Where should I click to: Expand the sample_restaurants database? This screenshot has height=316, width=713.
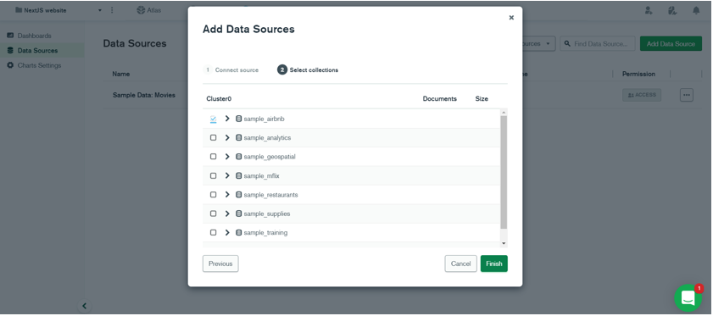click(227, 195)
